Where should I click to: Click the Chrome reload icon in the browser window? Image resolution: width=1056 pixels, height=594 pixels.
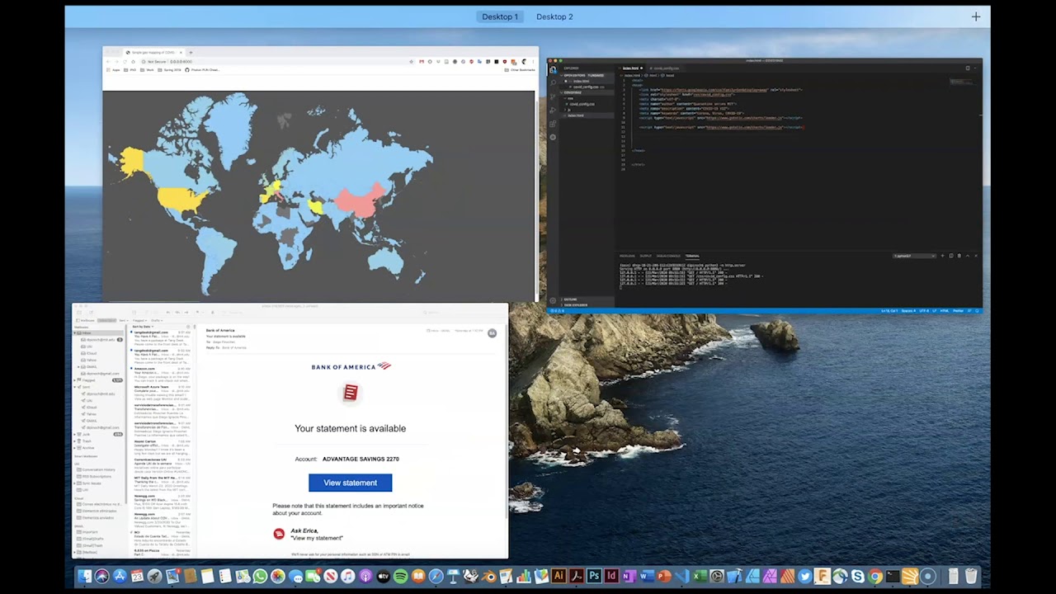[x=125, y=62]
